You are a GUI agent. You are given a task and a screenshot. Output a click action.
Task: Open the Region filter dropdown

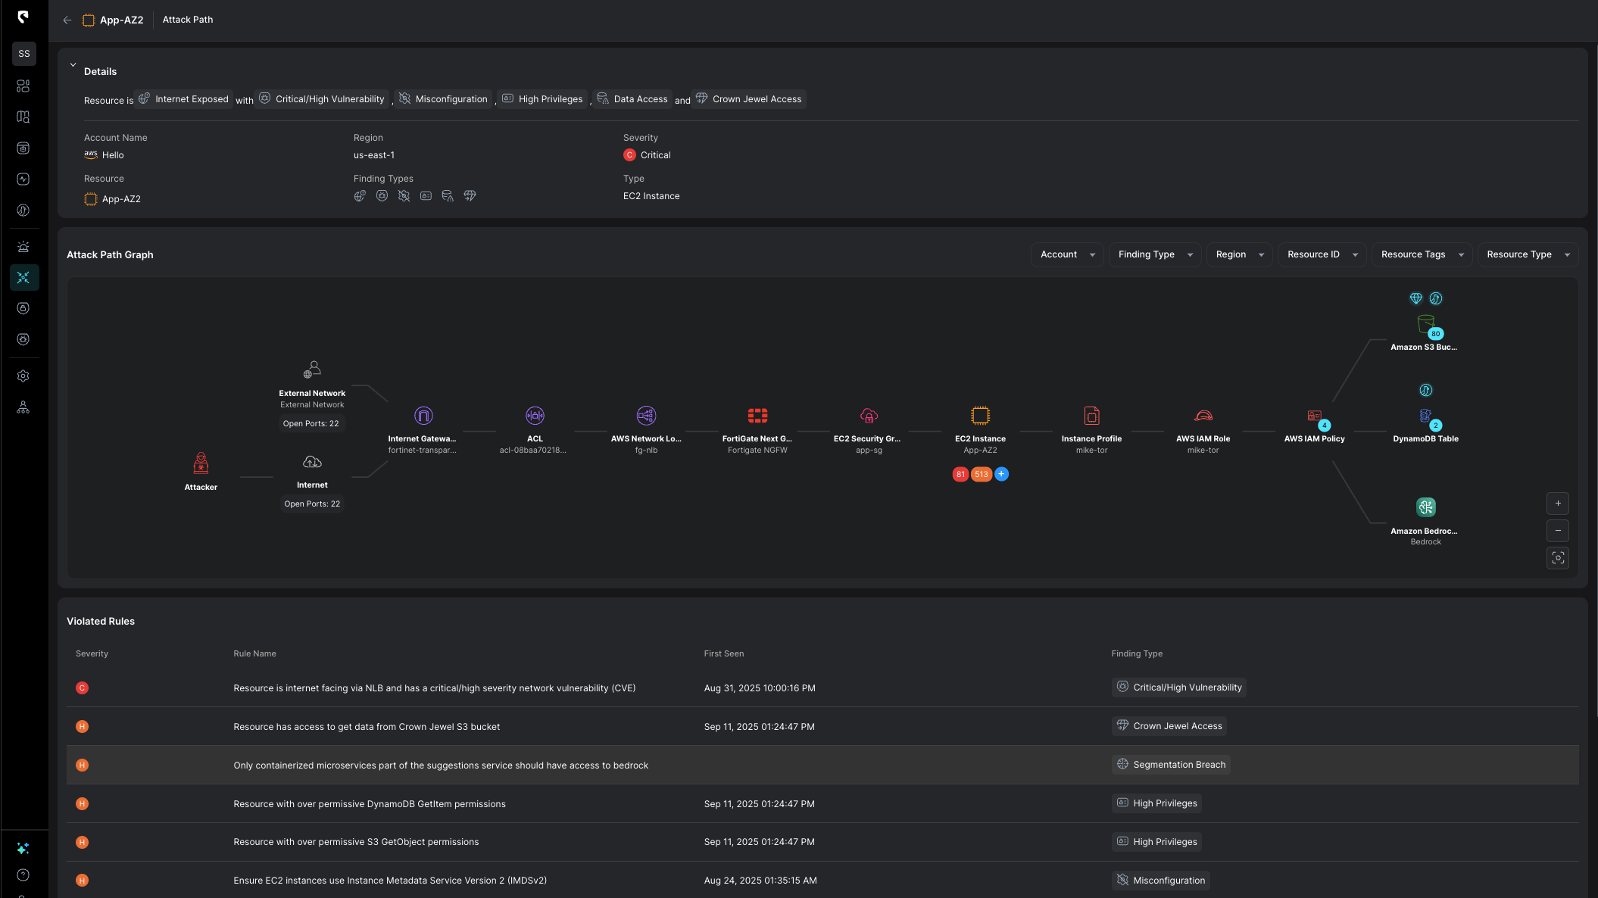pyautogui.click(x=1239, y=254)
